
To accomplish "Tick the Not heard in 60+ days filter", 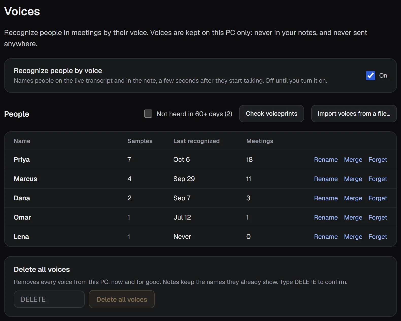I will [x=148, y=114].
